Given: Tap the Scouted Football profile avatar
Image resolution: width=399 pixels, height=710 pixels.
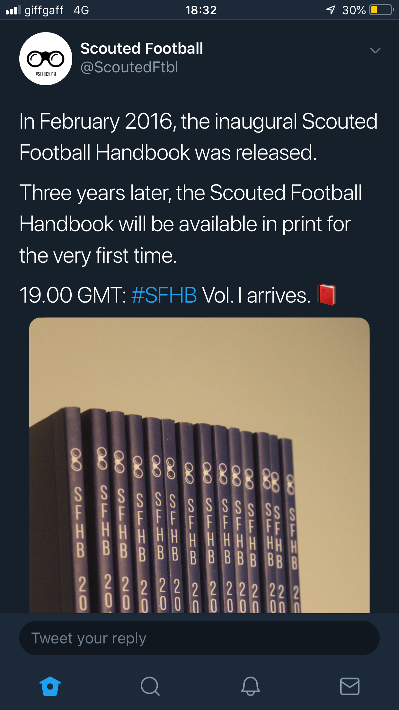Looking at the screenshot, I should point(46,59).
